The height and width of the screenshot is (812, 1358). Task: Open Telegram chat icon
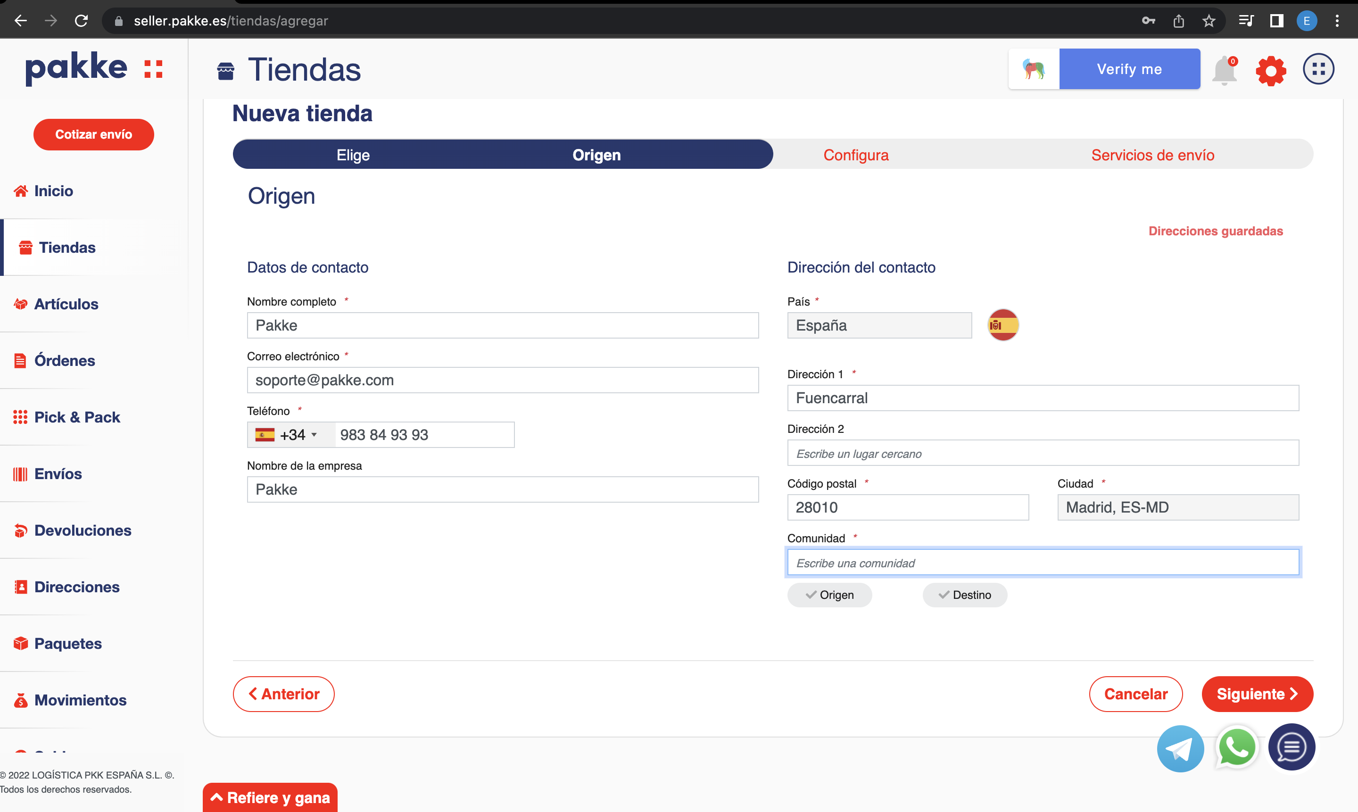1180,748
